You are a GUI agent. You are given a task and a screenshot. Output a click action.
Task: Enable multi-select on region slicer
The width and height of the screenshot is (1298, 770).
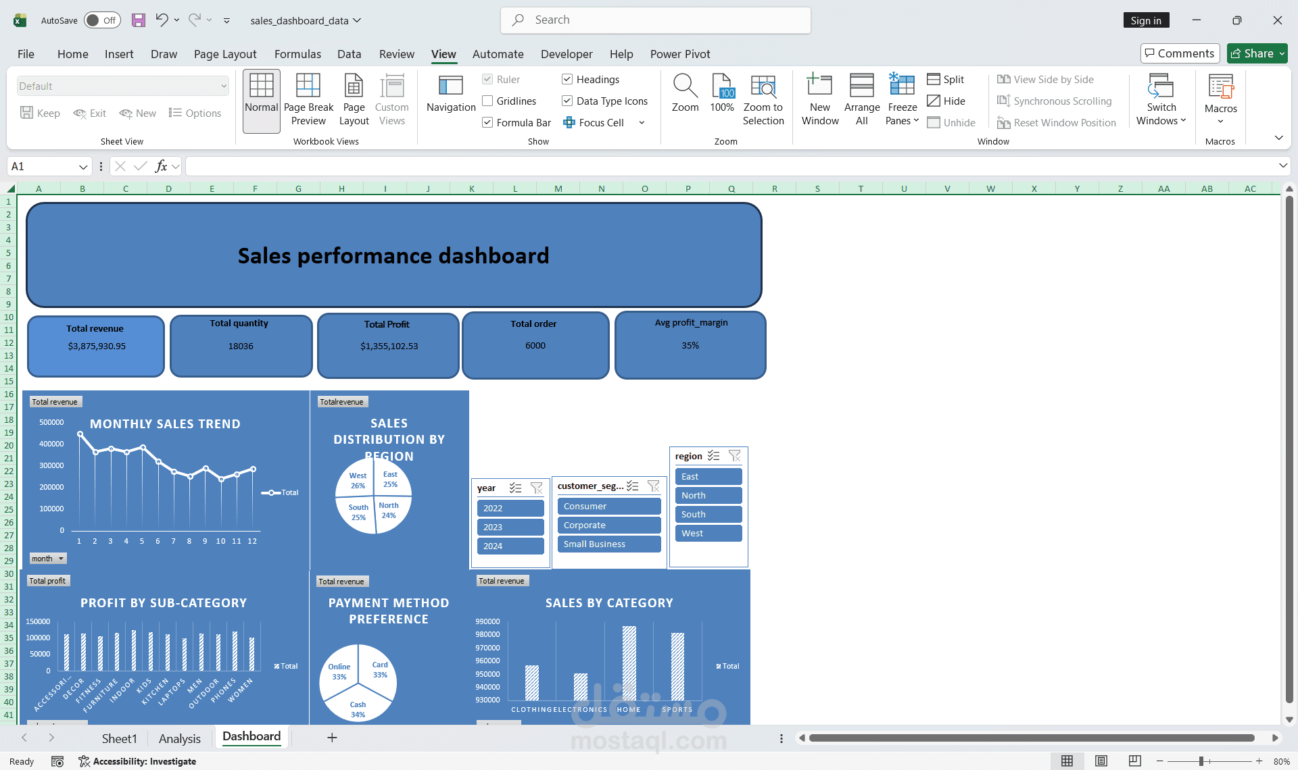[x=713, y=456]
